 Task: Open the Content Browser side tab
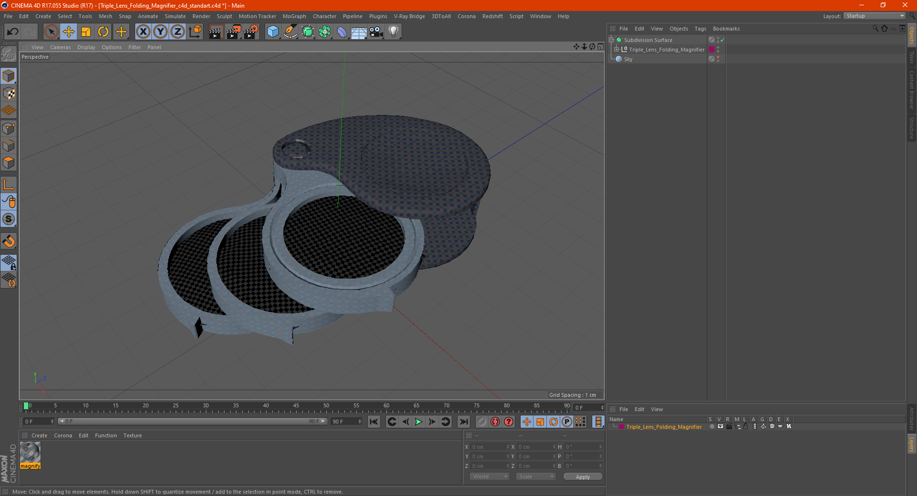tap(912, 90)
